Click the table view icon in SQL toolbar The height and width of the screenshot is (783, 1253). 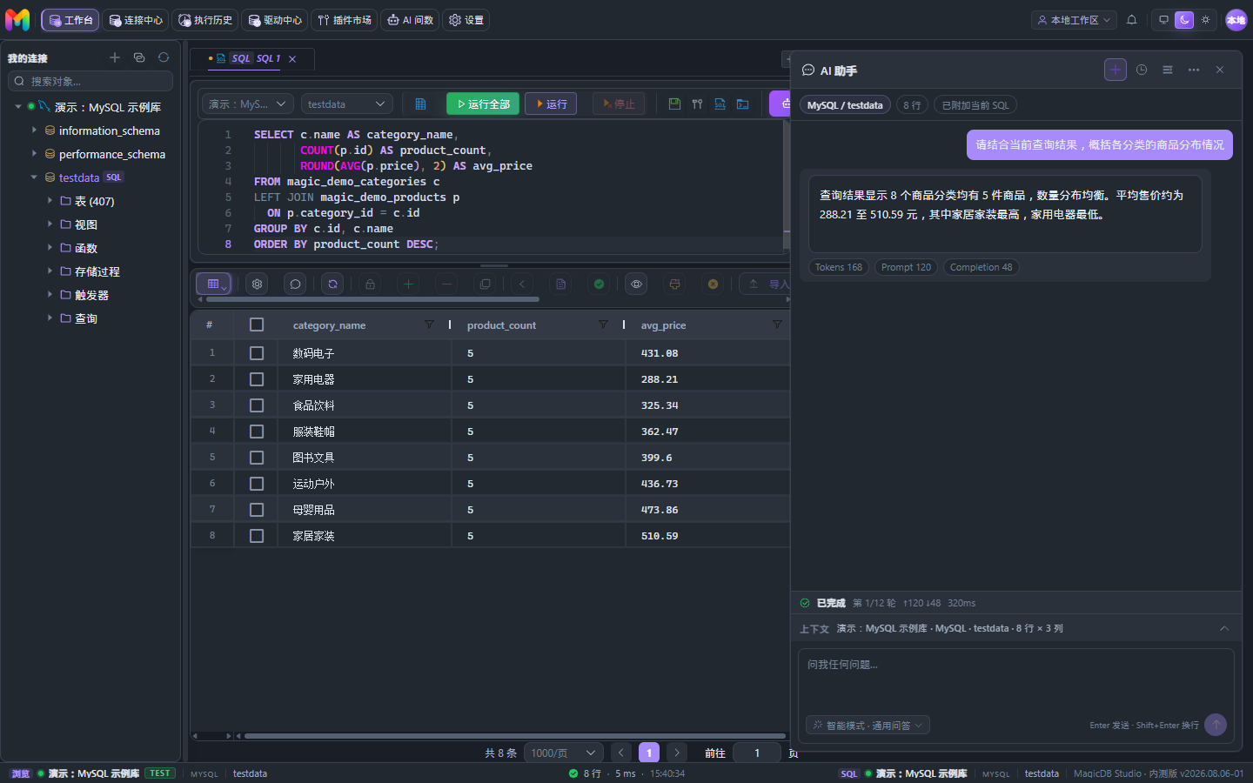[420, 104]
